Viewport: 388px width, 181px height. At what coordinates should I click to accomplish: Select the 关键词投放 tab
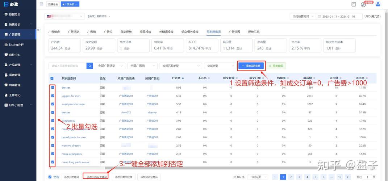tap(166, 32)
